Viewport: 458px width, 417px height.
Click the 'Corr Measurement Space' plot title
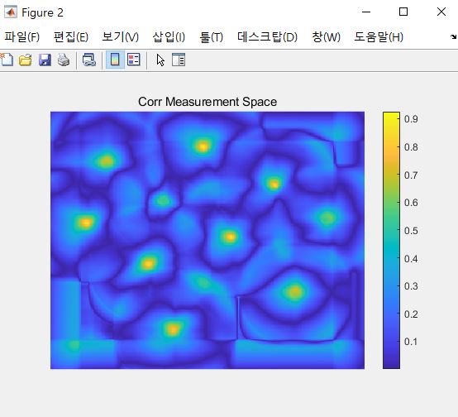[208, 102]
